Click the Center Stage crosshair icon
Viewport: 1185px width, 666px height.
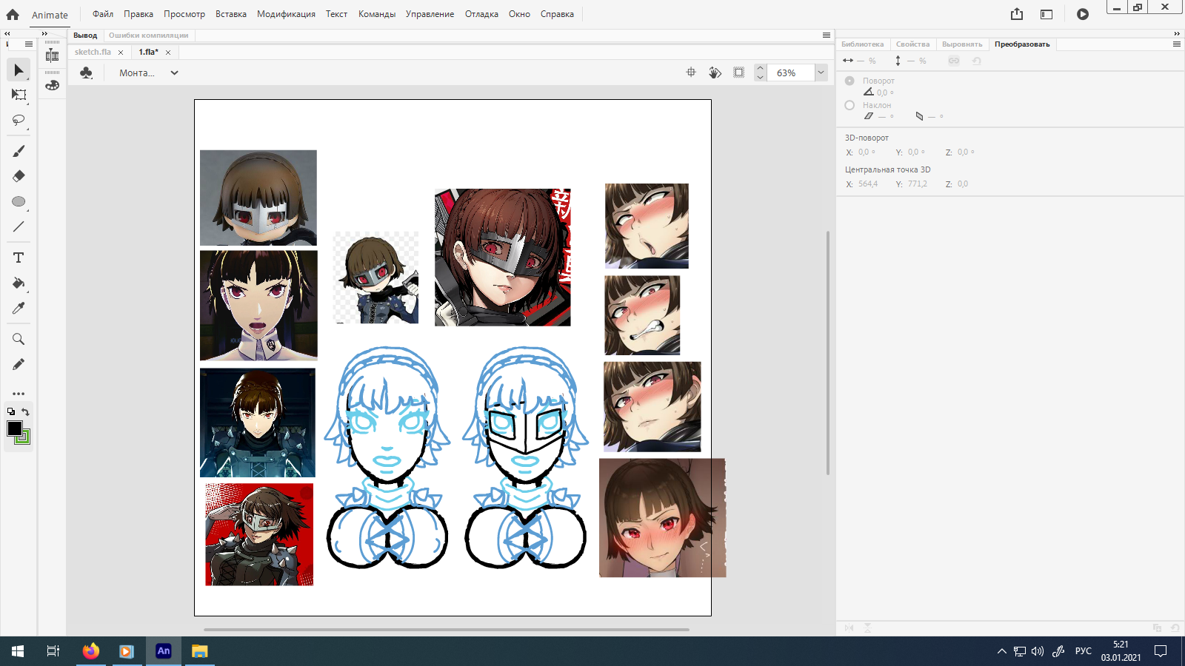(x=691, y=73)
